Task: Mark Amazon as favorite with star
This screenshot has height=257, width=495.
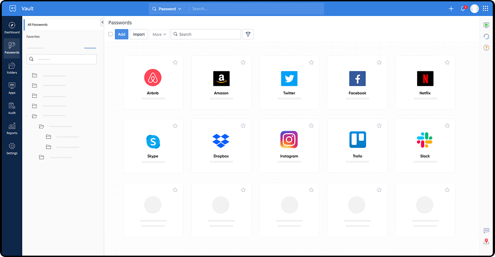Action: click(243, 62)
